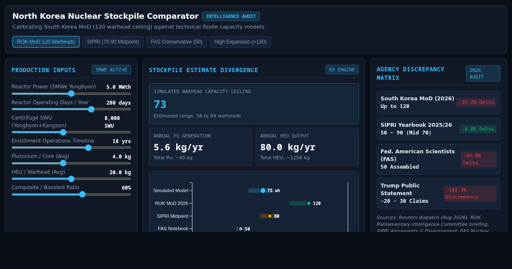The height and width of the screenshot is (269, 512).
Task: Click the Total HEU ~1256 kg text
Action: (x=285, y=158)
